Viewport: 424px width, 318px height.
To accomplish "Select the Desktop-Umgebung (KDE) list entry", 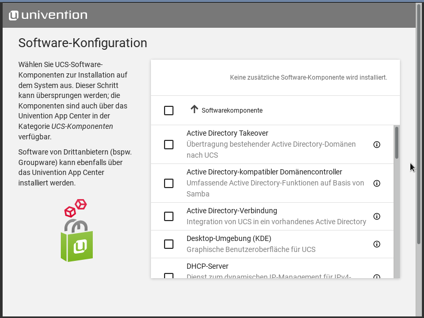I will pyautogui.click(x=229, y=238).
